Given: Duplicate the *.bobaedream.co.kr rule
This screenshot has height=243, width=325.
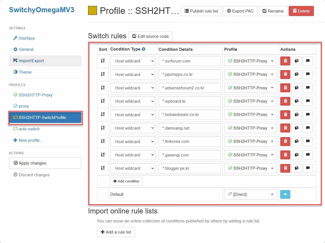Looking at the screenshot, I should coord(297,114).
